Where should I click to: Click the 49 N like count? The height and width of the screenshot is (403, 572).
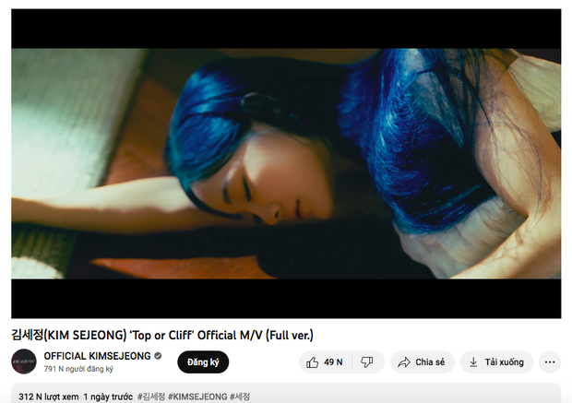[x=333, y=362]
